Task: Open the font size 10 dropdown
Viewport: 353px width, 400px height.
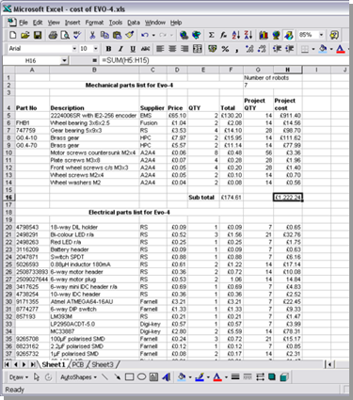Action: pos(95,49)
